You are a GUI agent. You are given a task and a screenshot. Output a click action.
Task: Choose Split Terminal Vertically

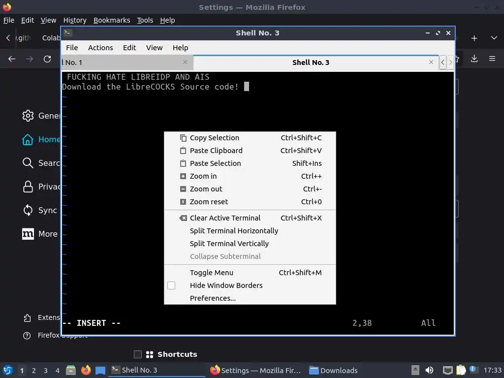click(x=250, y=244)
